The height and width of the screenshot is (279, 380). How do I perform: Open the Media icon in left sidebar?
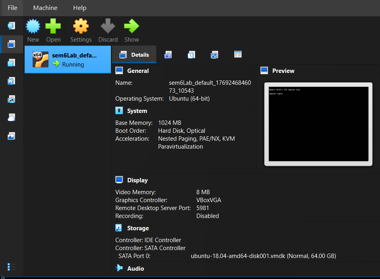[11, 81]
